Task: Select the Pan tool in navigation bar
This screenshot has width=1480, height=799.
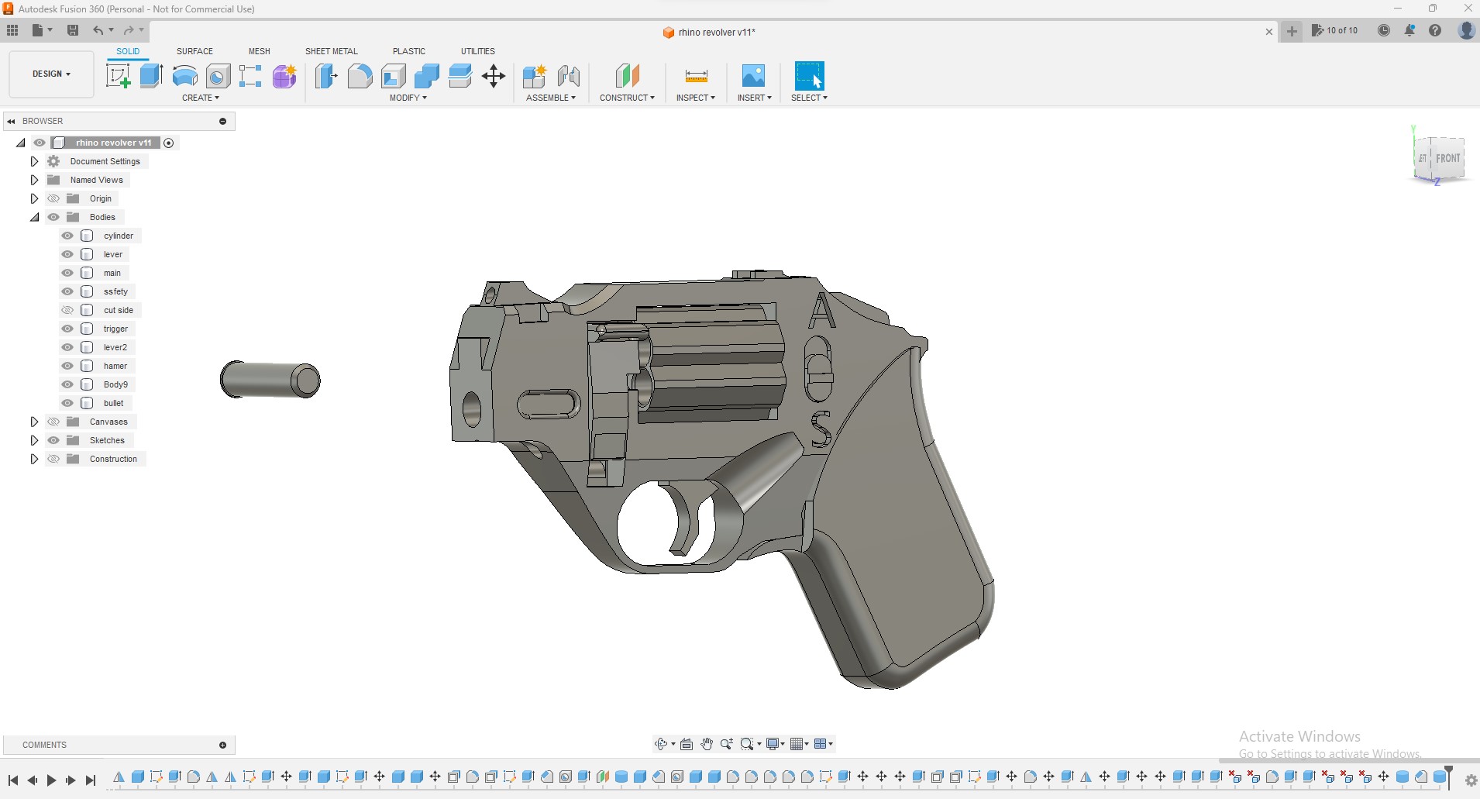Action: pos(706,743)
